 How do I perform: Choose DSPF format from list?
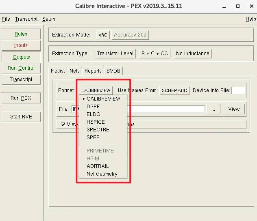[x=103, y=107]
